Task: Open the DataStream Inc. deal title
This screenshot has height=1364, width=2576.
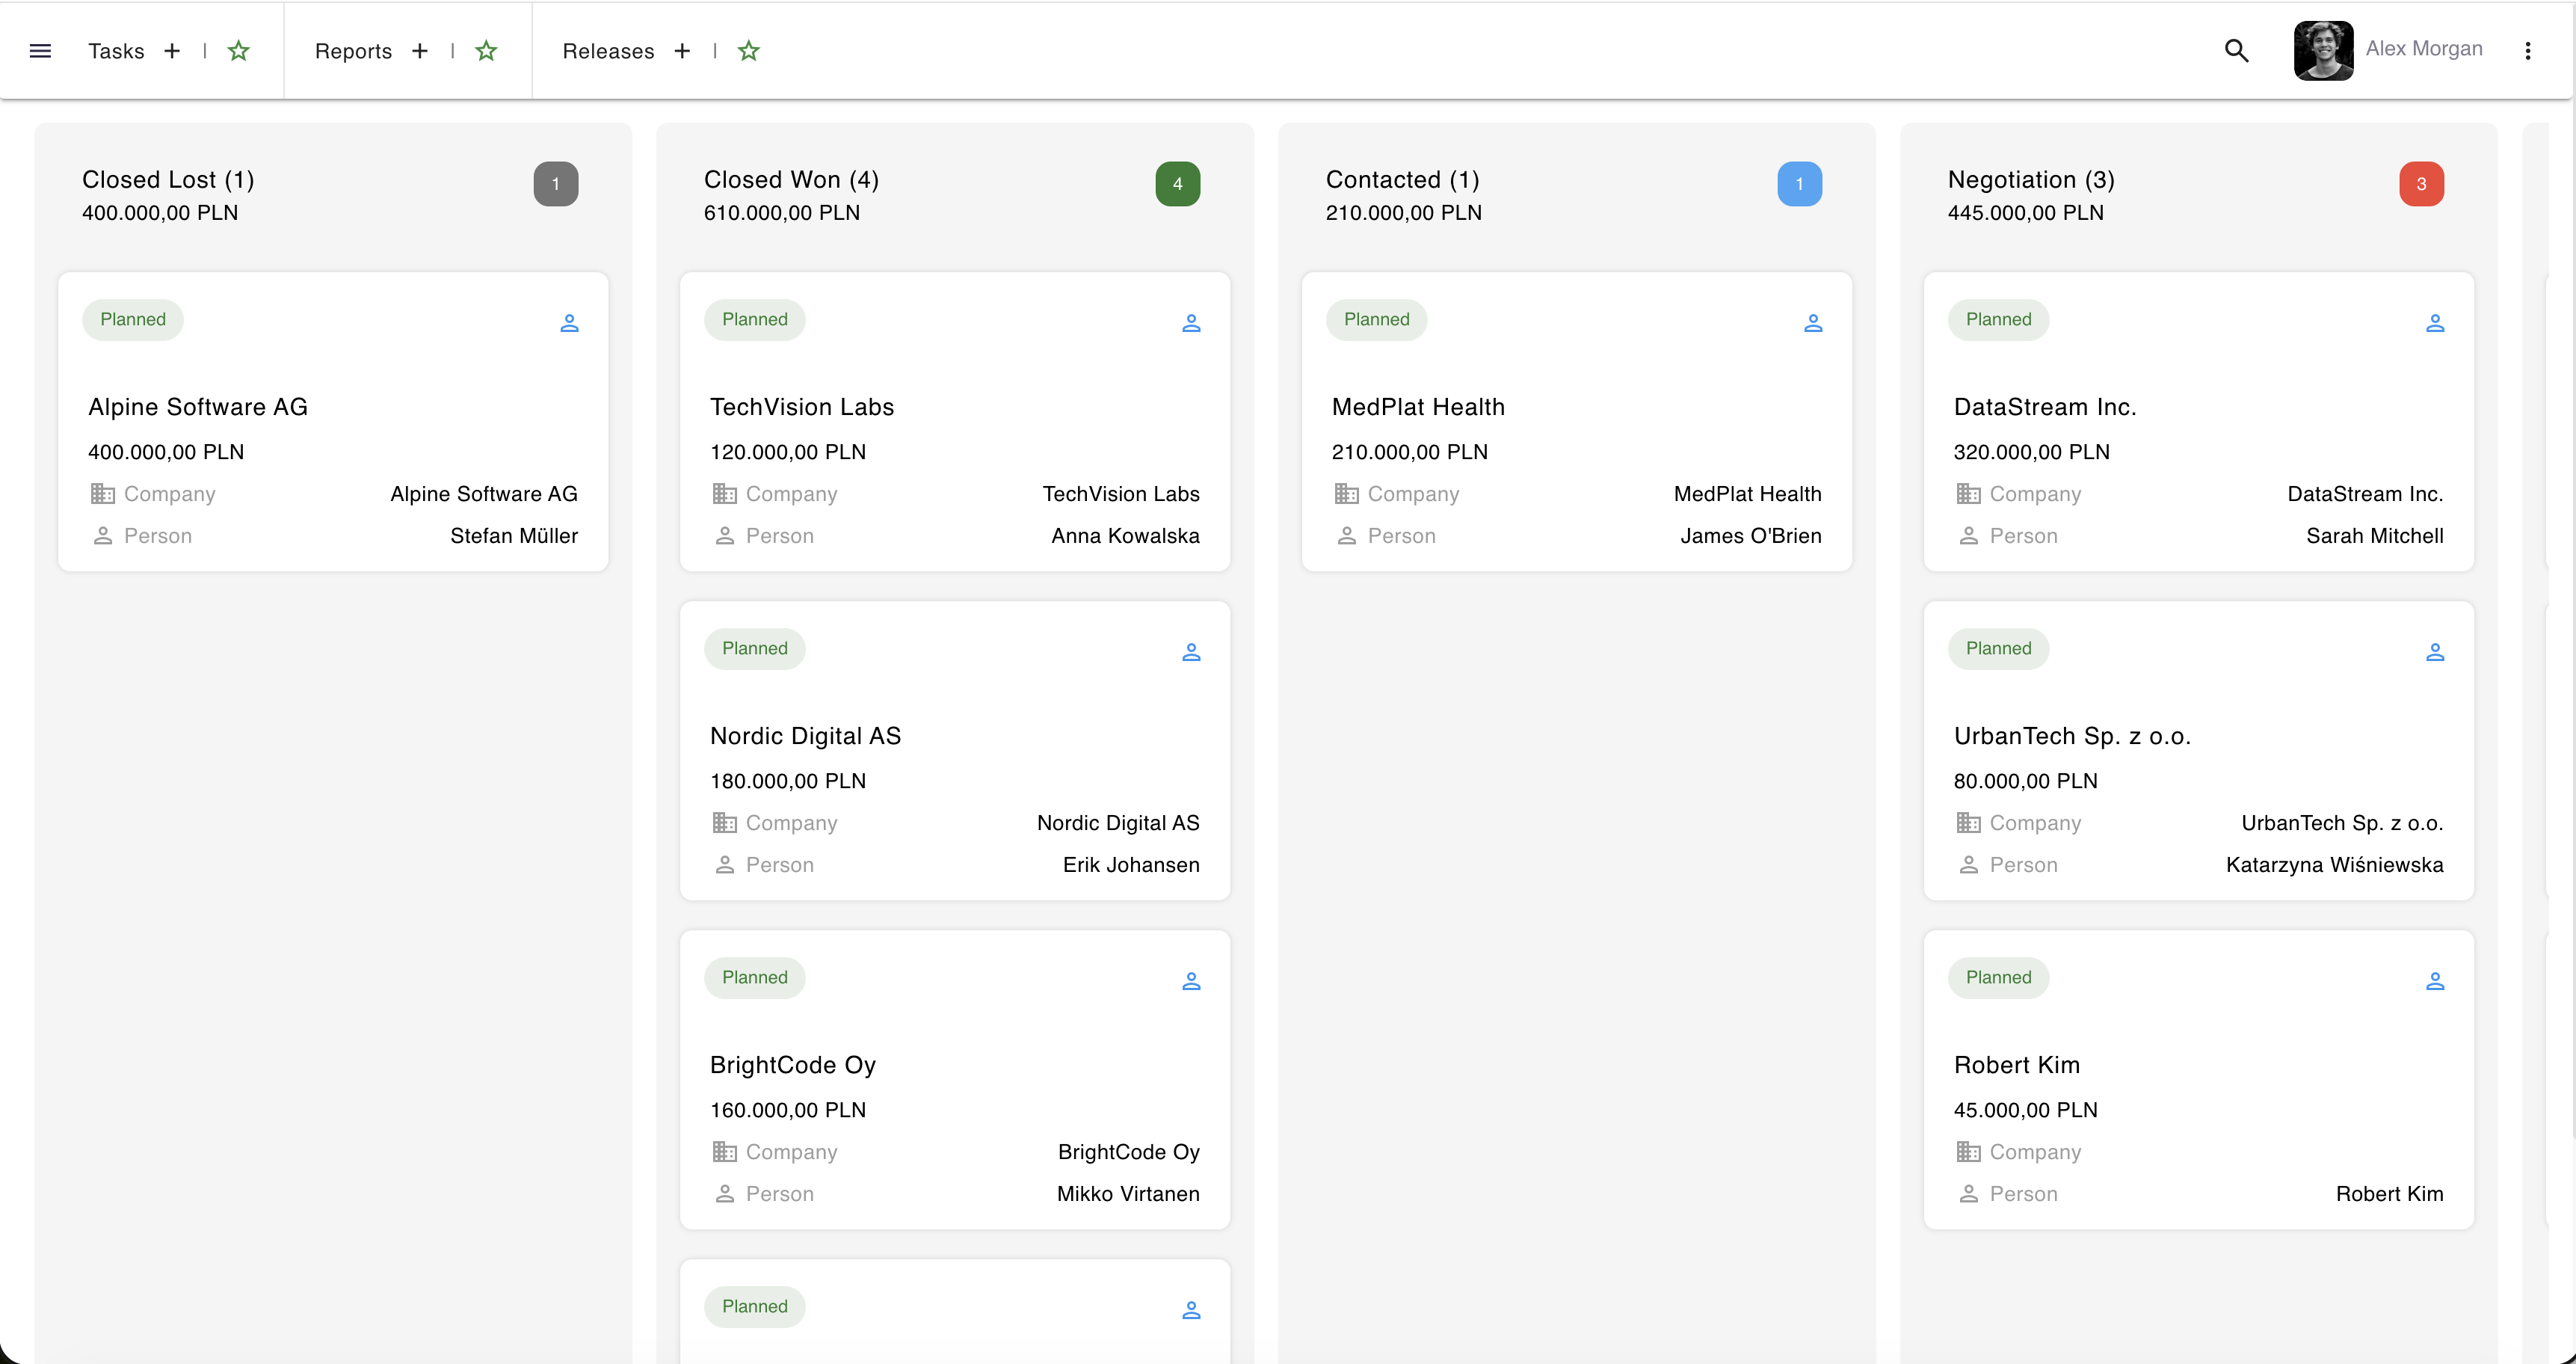Action: click(2045, 407)
